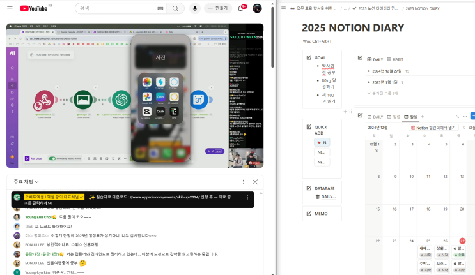Click the edit icon beside DAILY HABIT tabs

tap(360, 57)
